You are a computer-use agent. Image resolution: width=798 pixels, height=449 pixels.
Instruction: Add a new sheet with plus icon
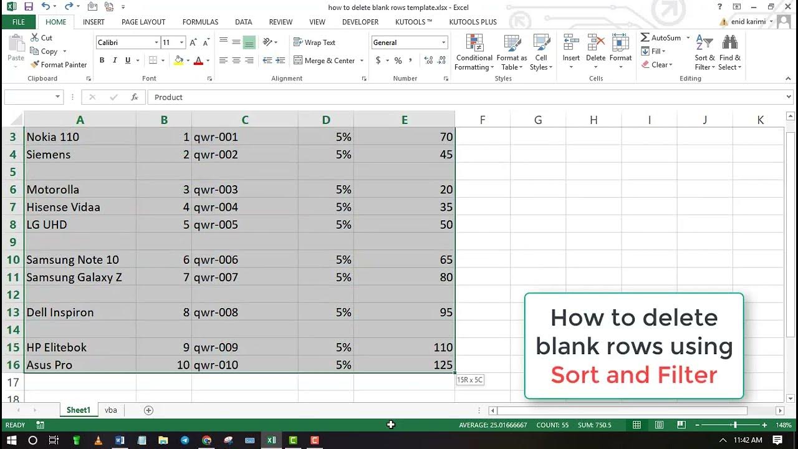(148, 410)
